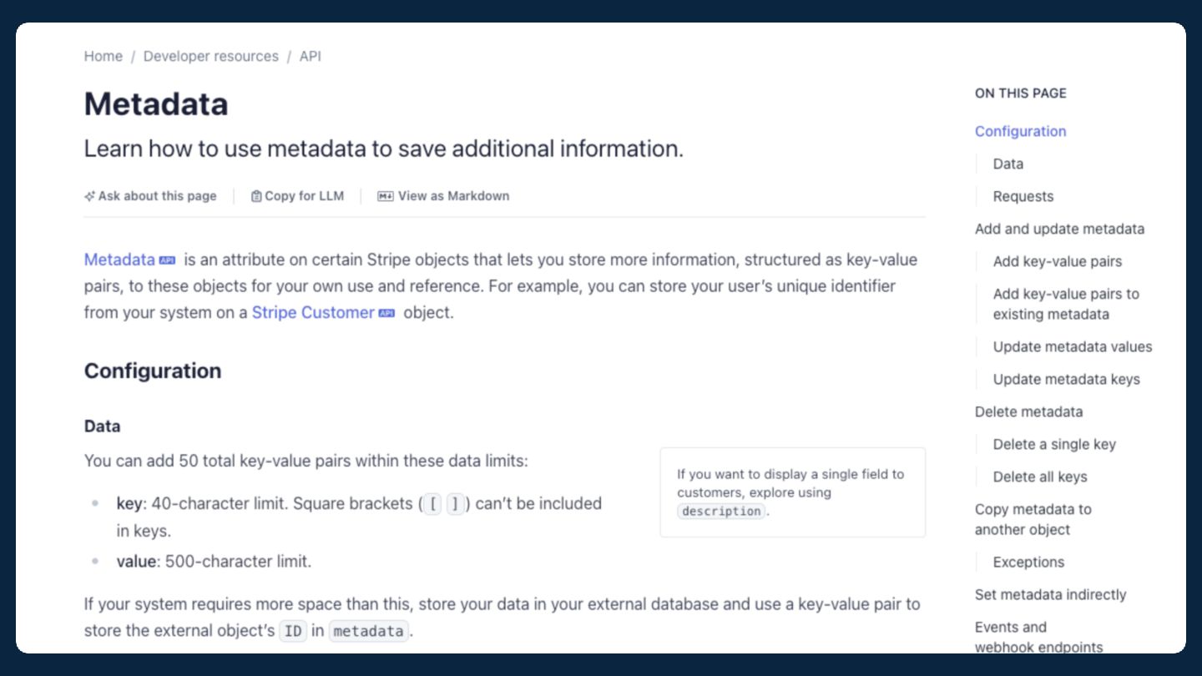Open the Stripe Customer object link
The height and width of the screenshot is (676, 1202).
[x=312, y=313]
